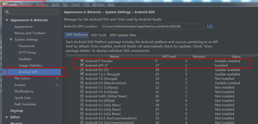Sort table by the Name column header
The image size is (258, 124).
(x=114, y=57)
